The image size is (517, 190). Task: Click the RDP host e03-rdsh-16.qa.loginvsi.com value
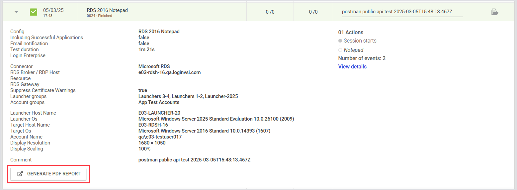[x=169, y=72]
